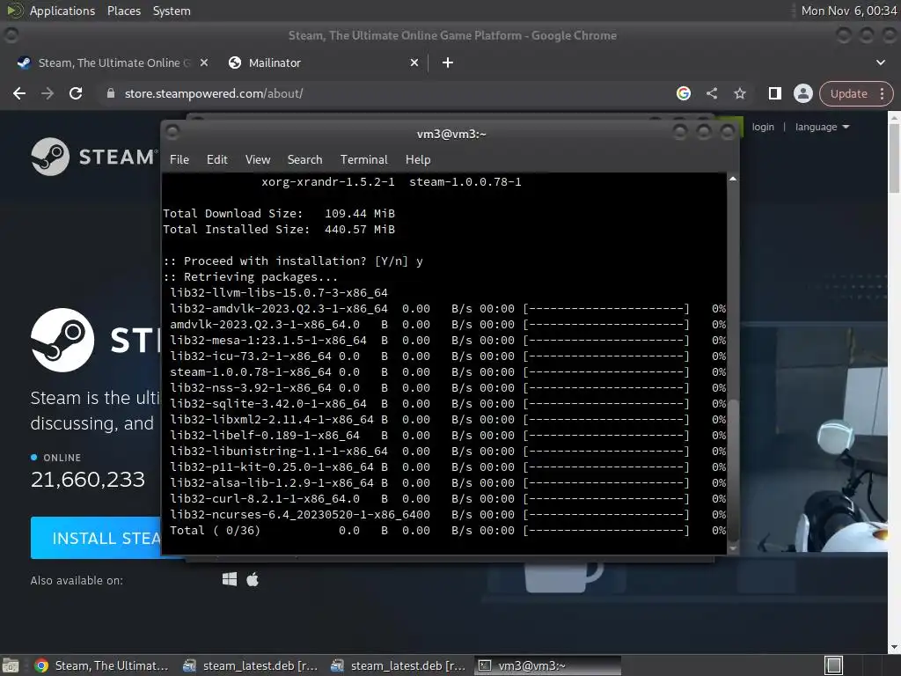Bookmark this page with the star icon
This screenshot has height=676, width=901.
739,93
